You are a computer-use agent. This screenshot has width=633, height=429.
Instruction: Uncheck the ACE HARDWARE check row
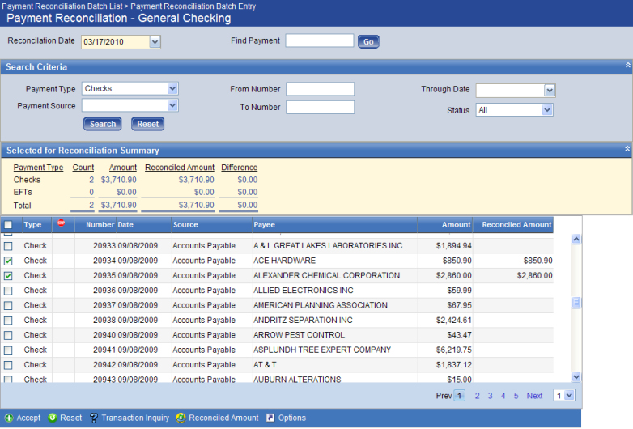[8, 261]
